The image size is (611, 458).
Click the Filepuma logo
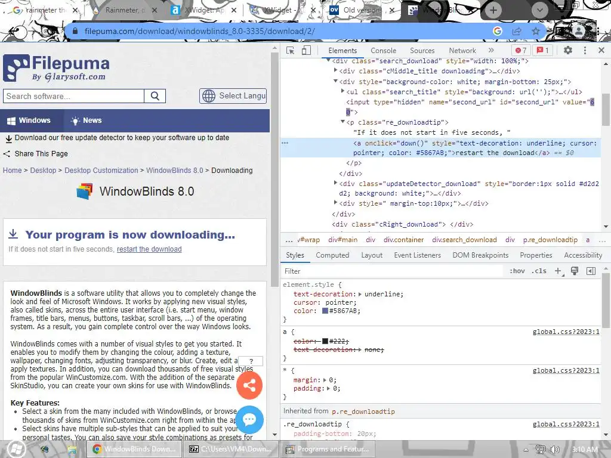(x=56, y=68)
